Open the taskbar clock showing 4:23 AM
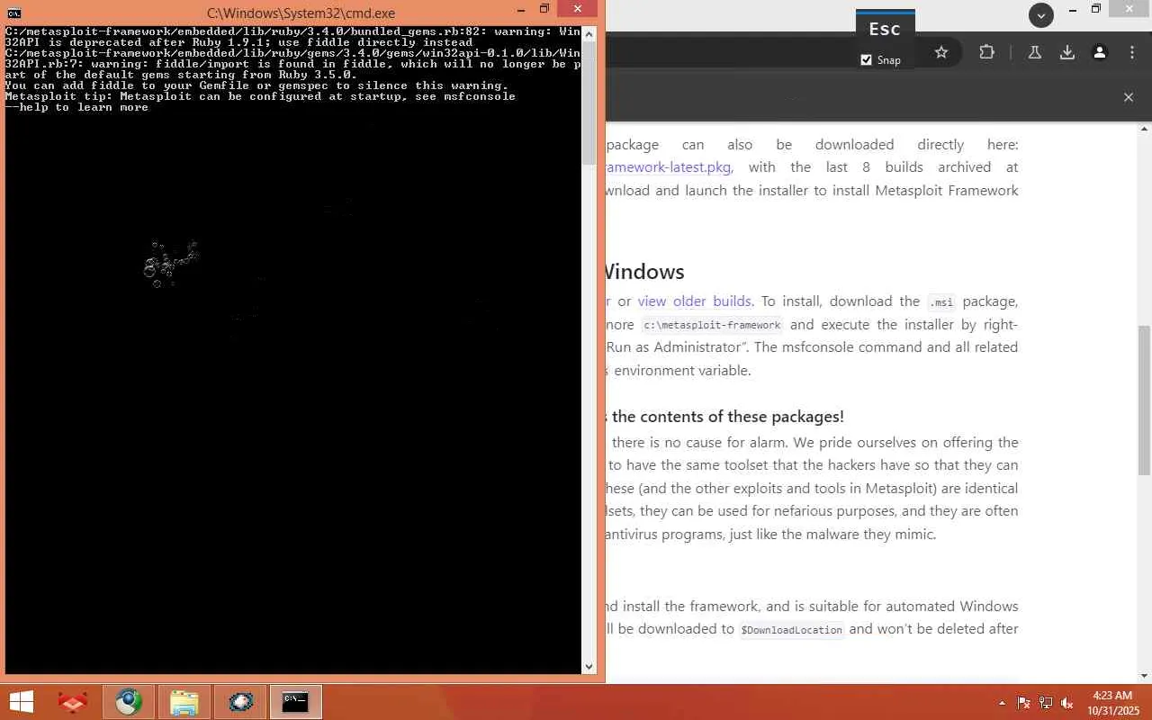Viewport: 1152px width, 720px height. coord(1112,703)
